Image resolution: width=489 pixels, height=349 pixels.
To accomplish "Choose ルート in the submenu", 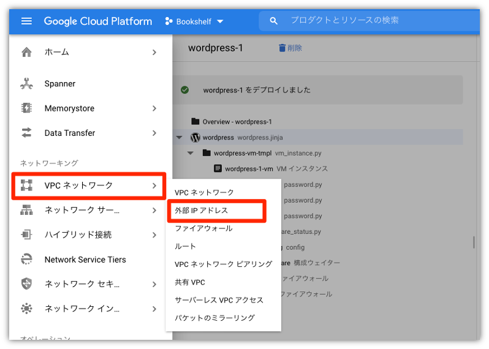I will pyautogui.click(x=185, y=247).
